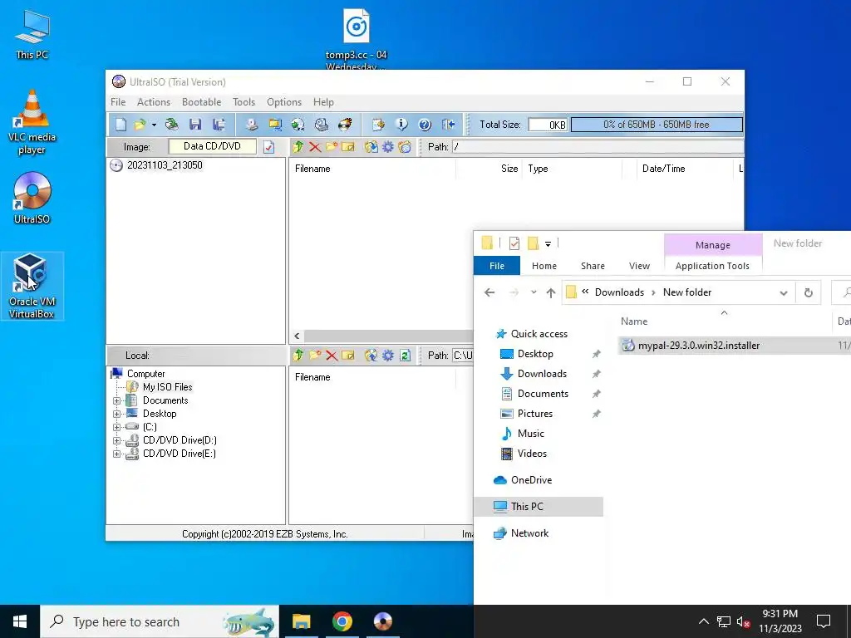Open the Bootable menu in UltraISO
Screen dimensions: 851x638
click(201, 102)
